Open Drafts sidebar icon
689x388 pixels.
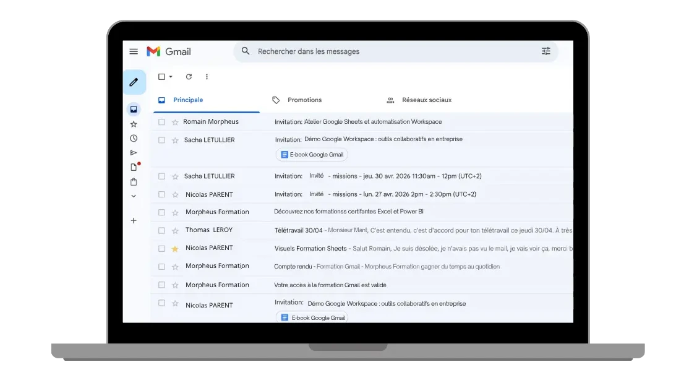click(134, 167)
